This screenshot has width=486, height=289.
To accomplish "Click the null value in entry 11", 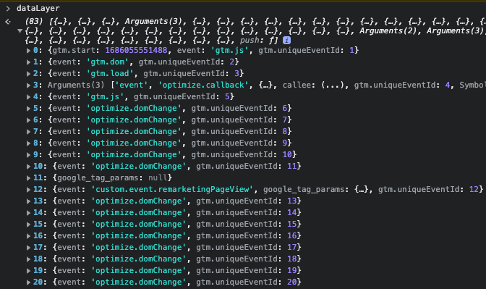I will click(x=158, y=178).
